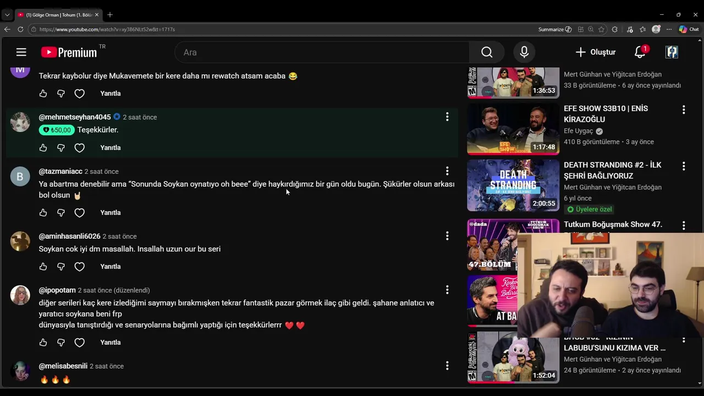704x396 pixels.
Task: Reply to @mehmetseyhan4045's comment
Action: click(111, 148)
